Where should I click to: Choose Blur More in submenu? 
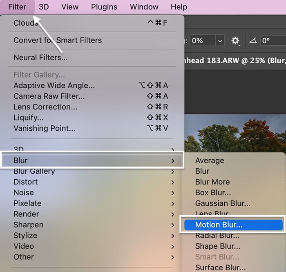233,182
